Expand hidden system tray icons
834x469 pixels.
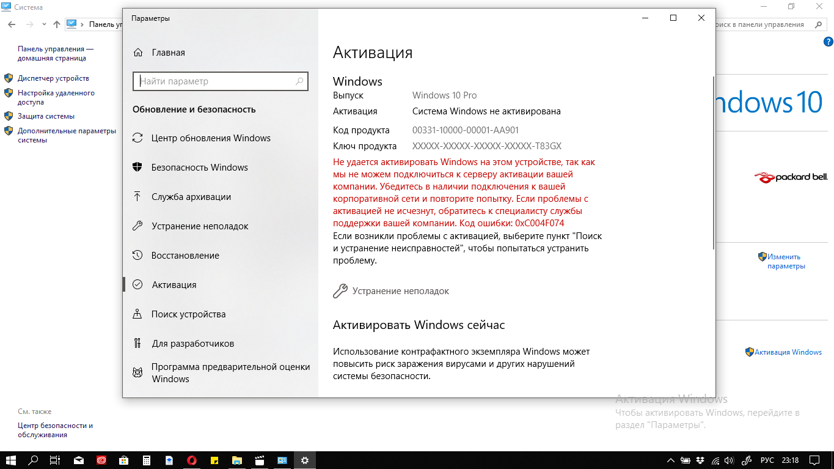[671, 460]
